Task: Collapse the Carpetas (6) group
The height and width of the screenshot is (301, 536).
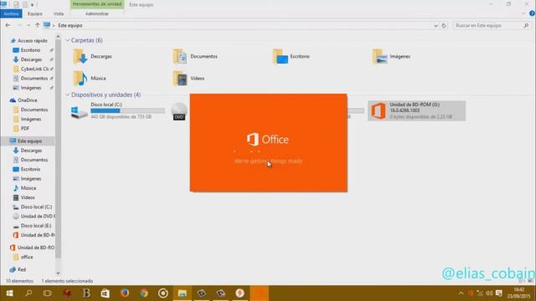Action: 68,40
